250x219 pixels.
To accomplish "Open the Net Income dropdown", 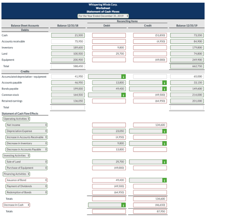I will pos(26,125).
